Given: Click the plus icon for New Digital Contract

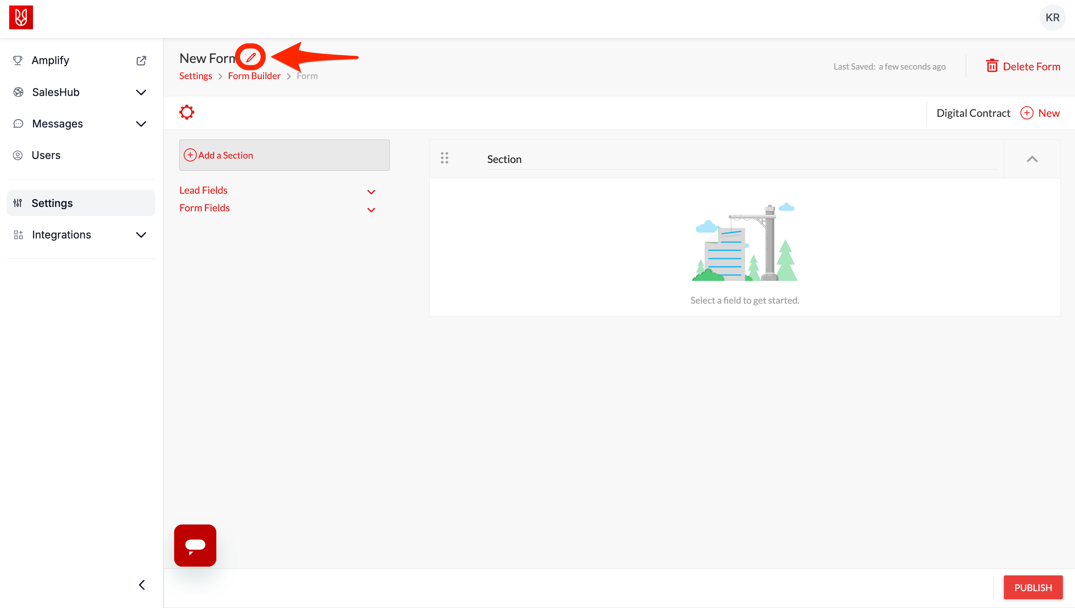Looking at the screenshot, I should coord(1027,113).
